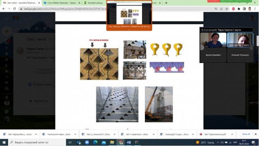
Task: Close the Cisco Webex Meetings tab
Action: pos(79,3)
